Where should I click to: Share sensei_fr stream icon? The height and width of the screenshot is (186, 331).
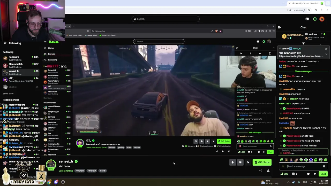pos(260,171)
